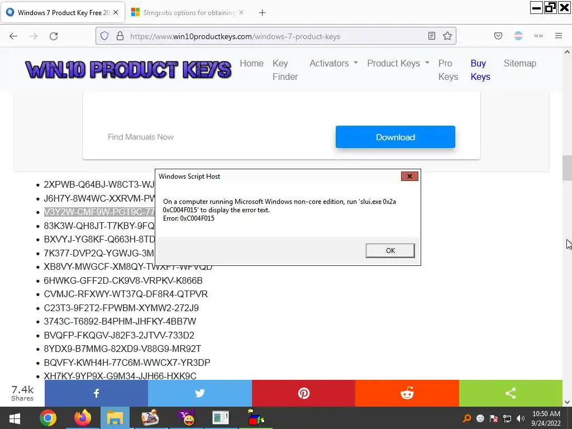Click the scrollbar up arrow
This screenshot has height=429, width=572.
[x=567, y=52]
